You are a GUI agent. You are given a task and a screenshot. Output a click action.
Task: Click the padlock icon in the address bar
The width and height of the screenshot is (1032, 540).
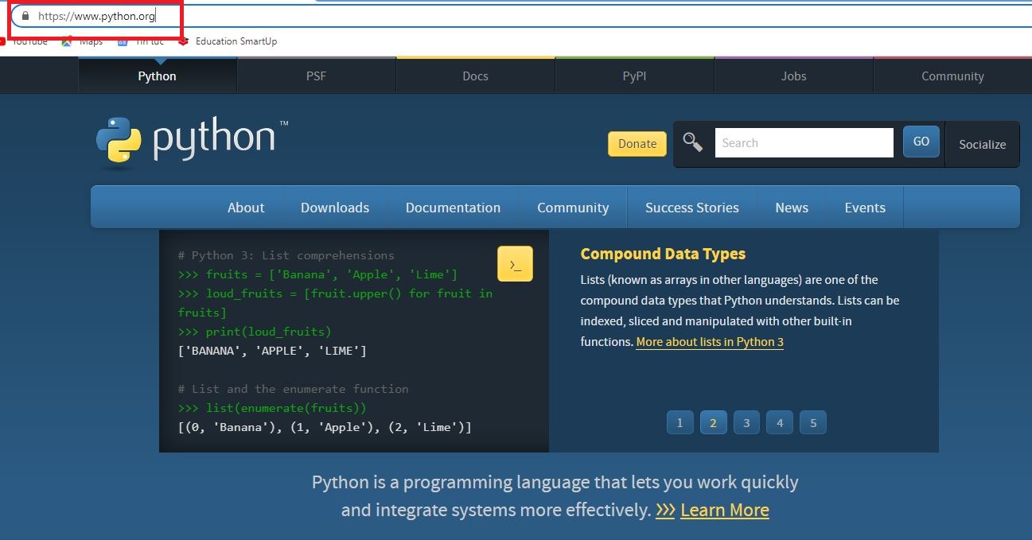point(25,16)
